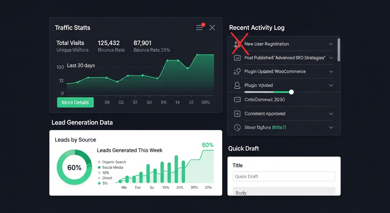The image size is (390, 213).
Task: Click the Quick Draft title input field
Action: pos(284,176)
